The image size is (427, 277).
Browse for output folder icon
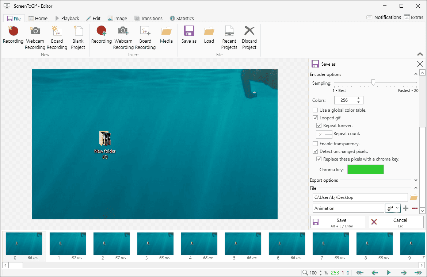click(413, 197)
